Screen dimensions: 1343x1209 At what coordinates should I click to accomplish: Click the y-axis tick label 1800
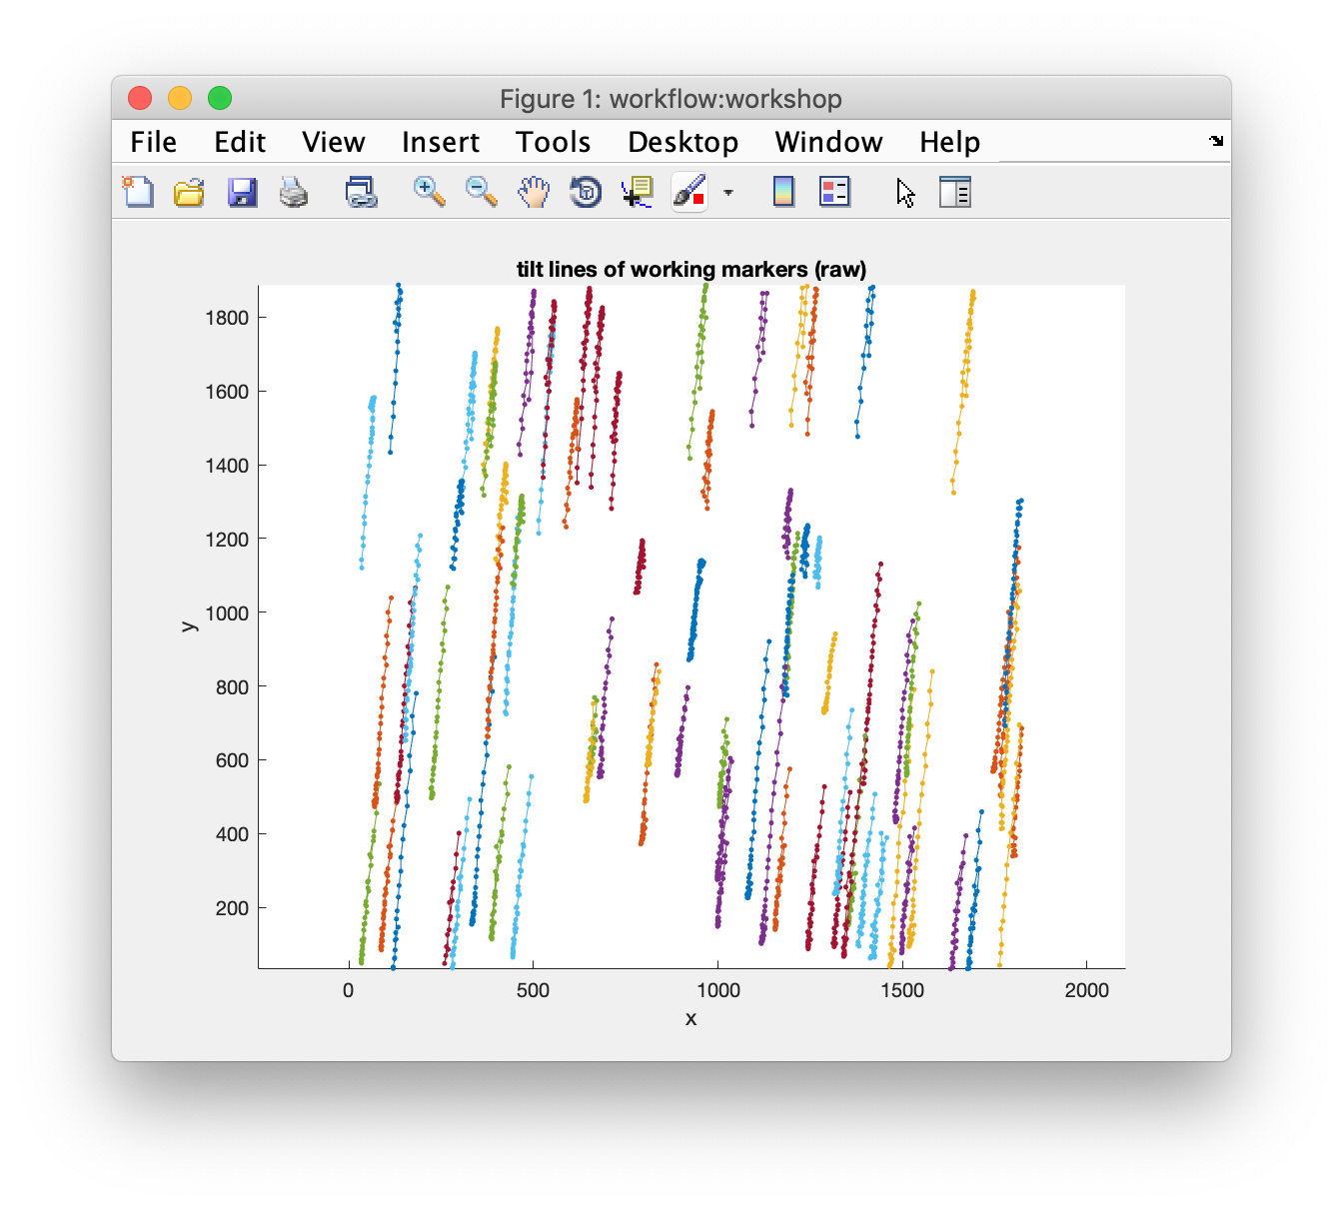click(x=227, y=318)
